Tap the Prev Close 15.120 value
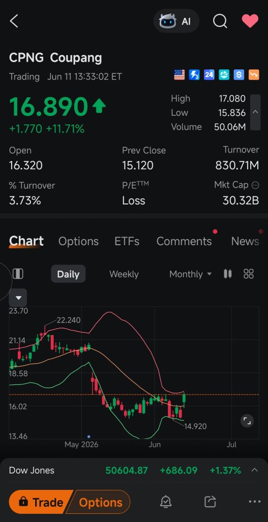Screen dimensions: 268x522 [x=138, y=165]
